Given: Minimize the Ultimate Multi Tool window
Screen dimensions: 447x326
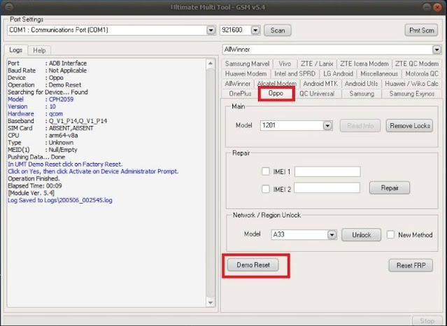Looking at the screenshot, I should click(426, 7).
